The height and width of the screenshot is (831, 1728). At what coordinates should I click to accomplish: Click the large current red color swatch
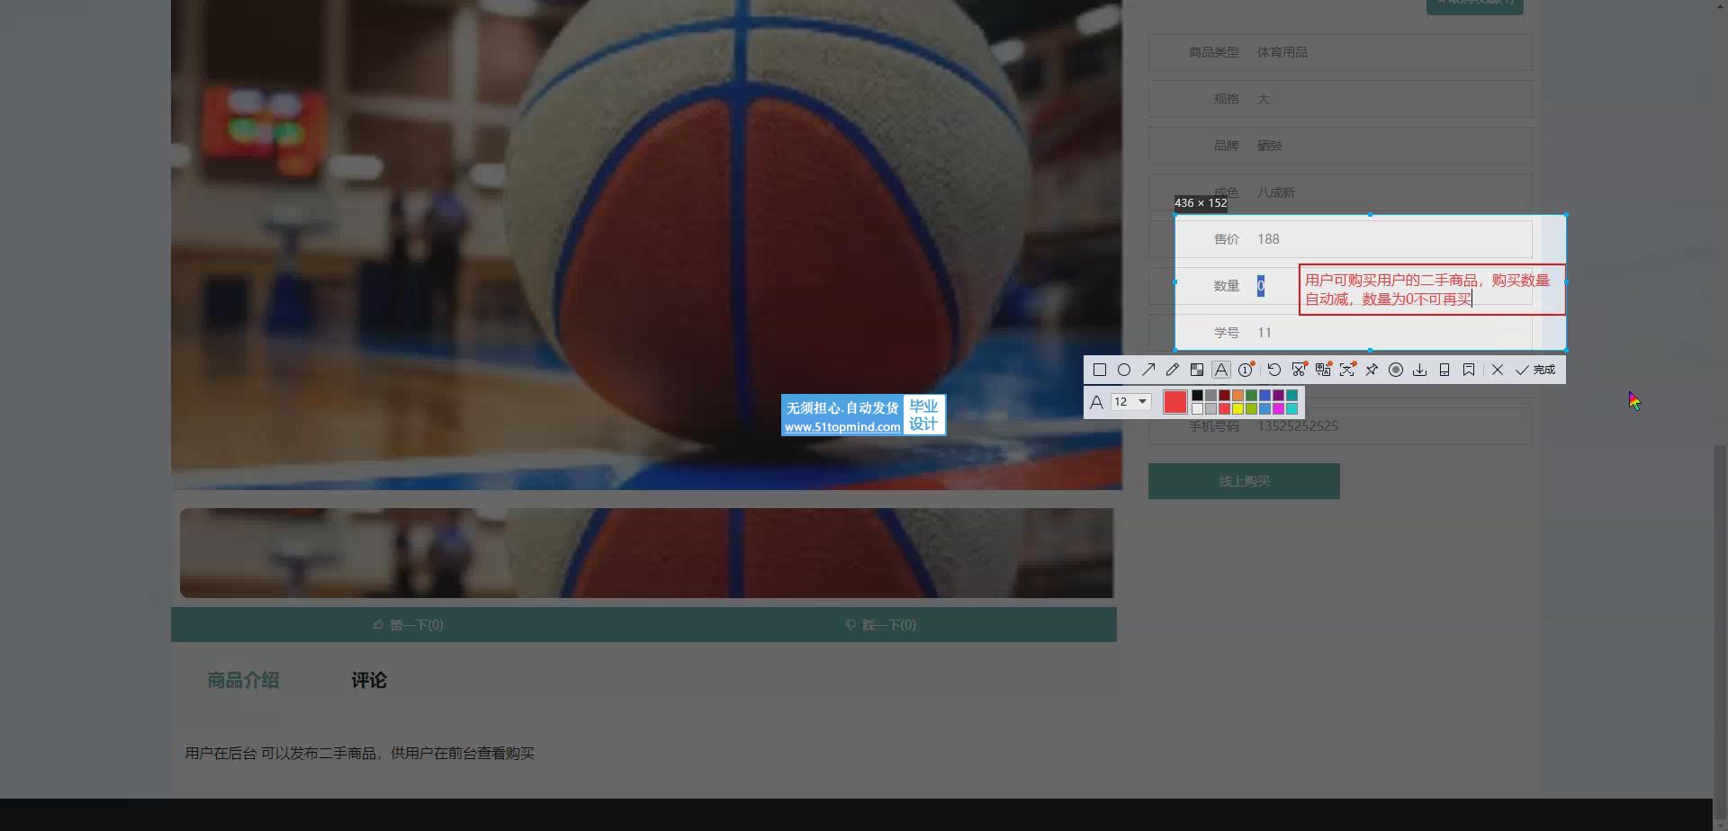[1175, 402]
